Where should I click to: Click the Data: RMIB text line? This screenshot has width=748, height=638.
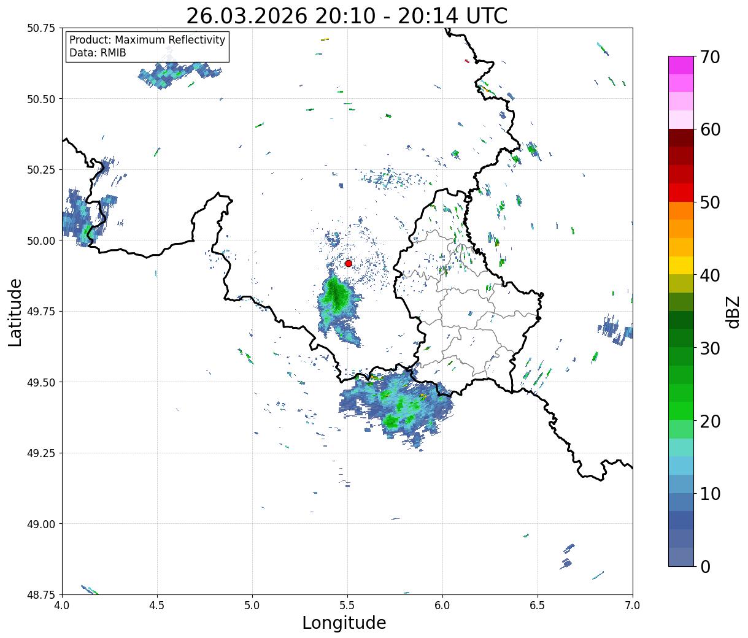pos(98,53)
